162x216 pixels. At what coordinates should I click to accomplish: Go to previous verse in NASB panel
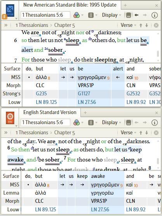[141, 25]
